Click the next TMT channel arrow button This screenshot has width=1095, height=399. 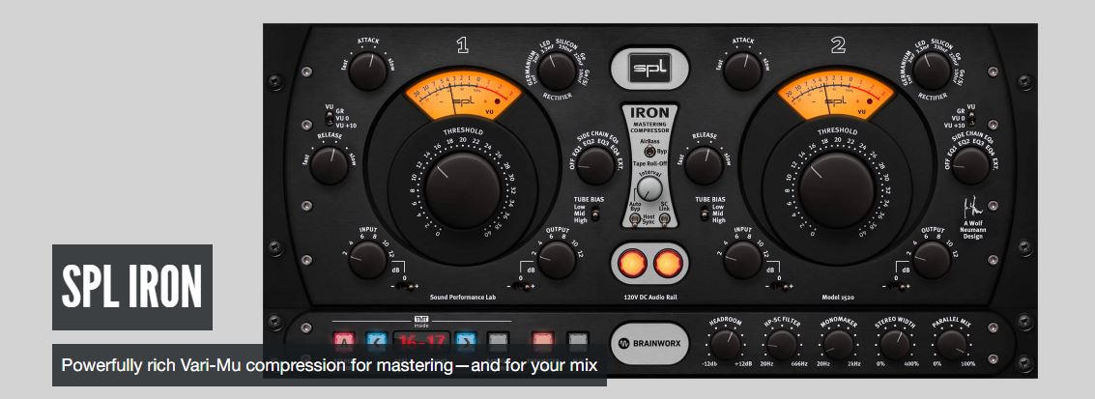466,343
